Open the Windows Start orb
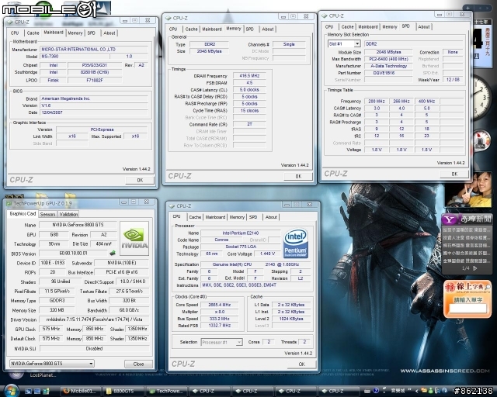 click(x=11, y=391)
